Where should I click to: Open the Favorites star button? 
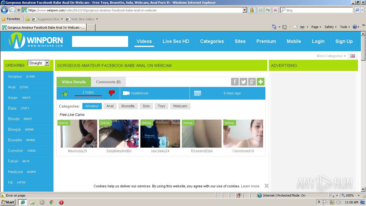coord(11,19)
